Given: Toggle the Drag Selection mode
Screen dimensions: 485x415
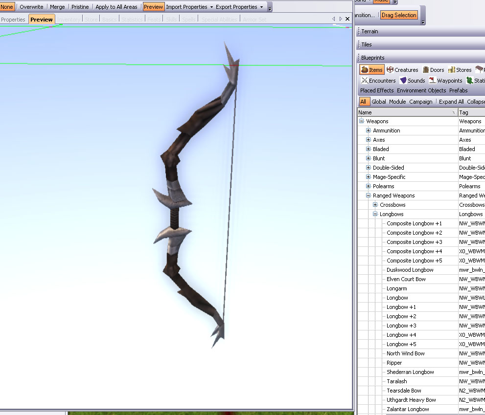Looking at the screenshot, I should [399, 15].
